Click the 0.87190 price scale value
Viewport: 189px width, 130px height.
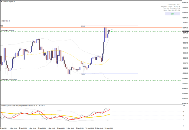pyautogui.click(x=185, y=28)
